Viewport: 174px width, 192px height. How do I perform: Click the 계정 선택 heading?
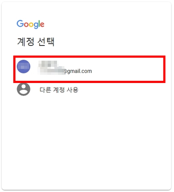(x=36, y=42)
